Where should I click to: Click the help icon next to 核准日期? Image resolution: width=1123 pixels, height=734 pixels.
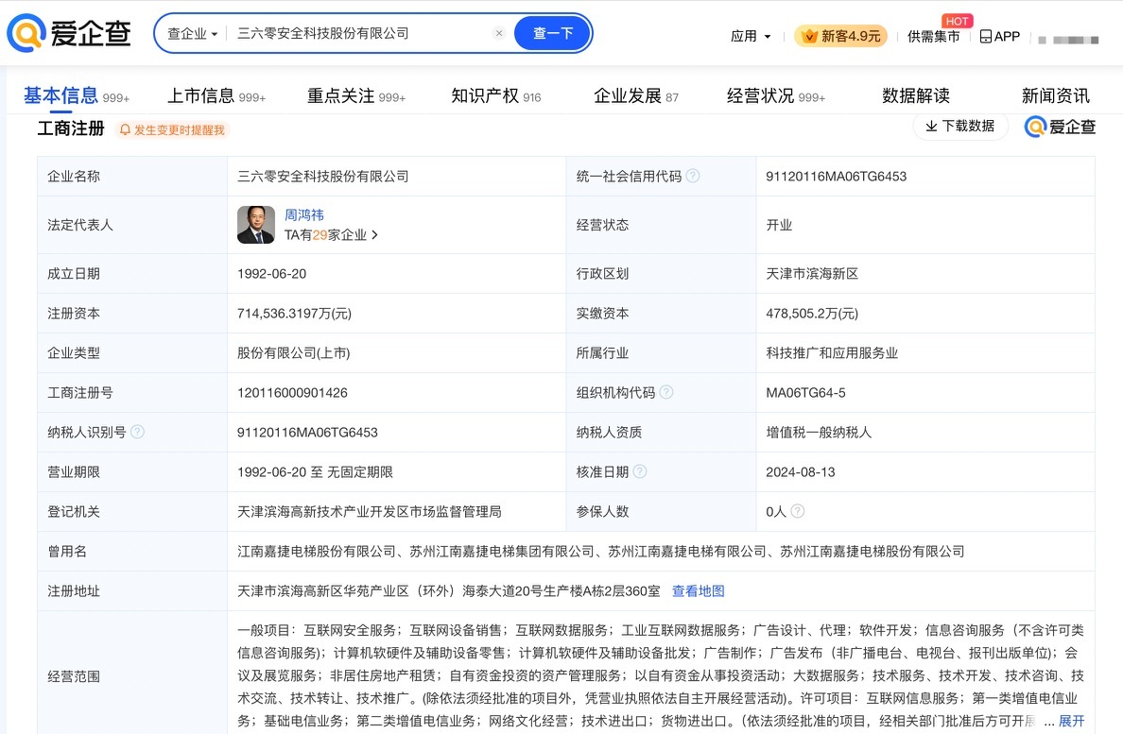point(640,471)
